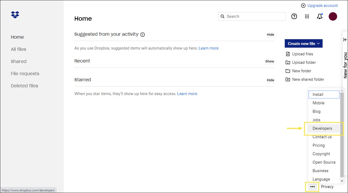Collapse the New for you panel

coord(345,39)
